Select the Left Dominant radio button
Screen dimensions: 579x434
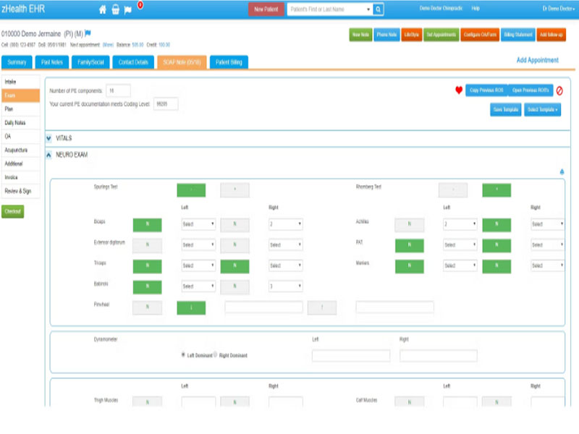183,355
